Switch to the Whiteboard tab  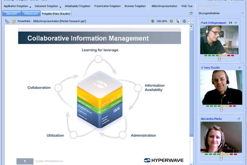[31, 14]
